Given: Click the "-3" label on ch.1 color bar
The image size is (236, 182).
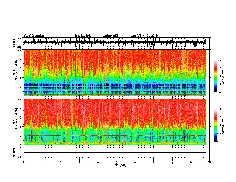Looking at the screenshot, I should pyautogui.click(x=220, y=60).
